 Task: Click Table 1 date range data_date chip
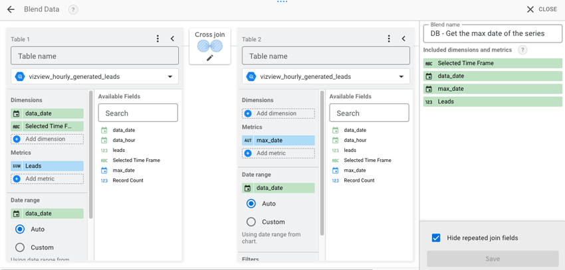[47, 214]
